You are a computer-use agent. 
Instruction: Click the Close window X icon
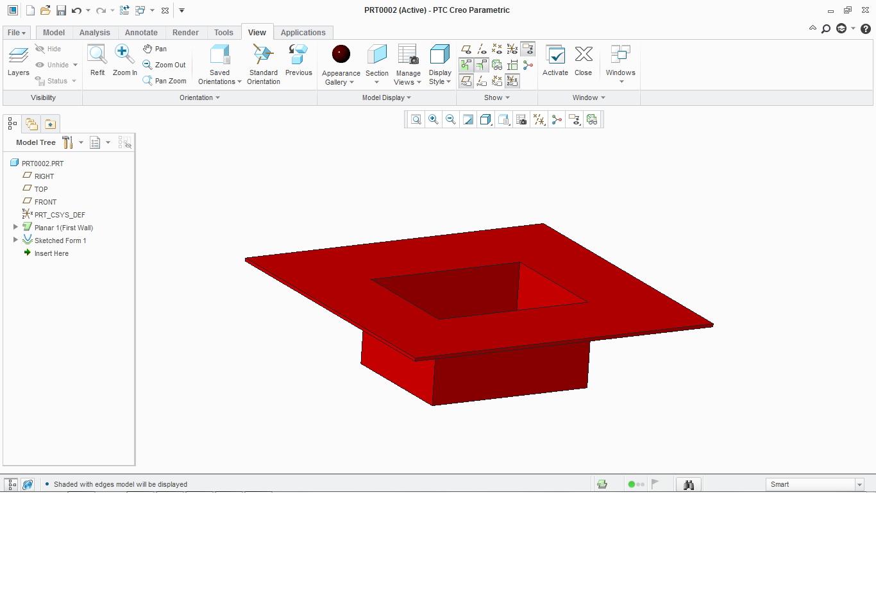click(x=584, y=55)
